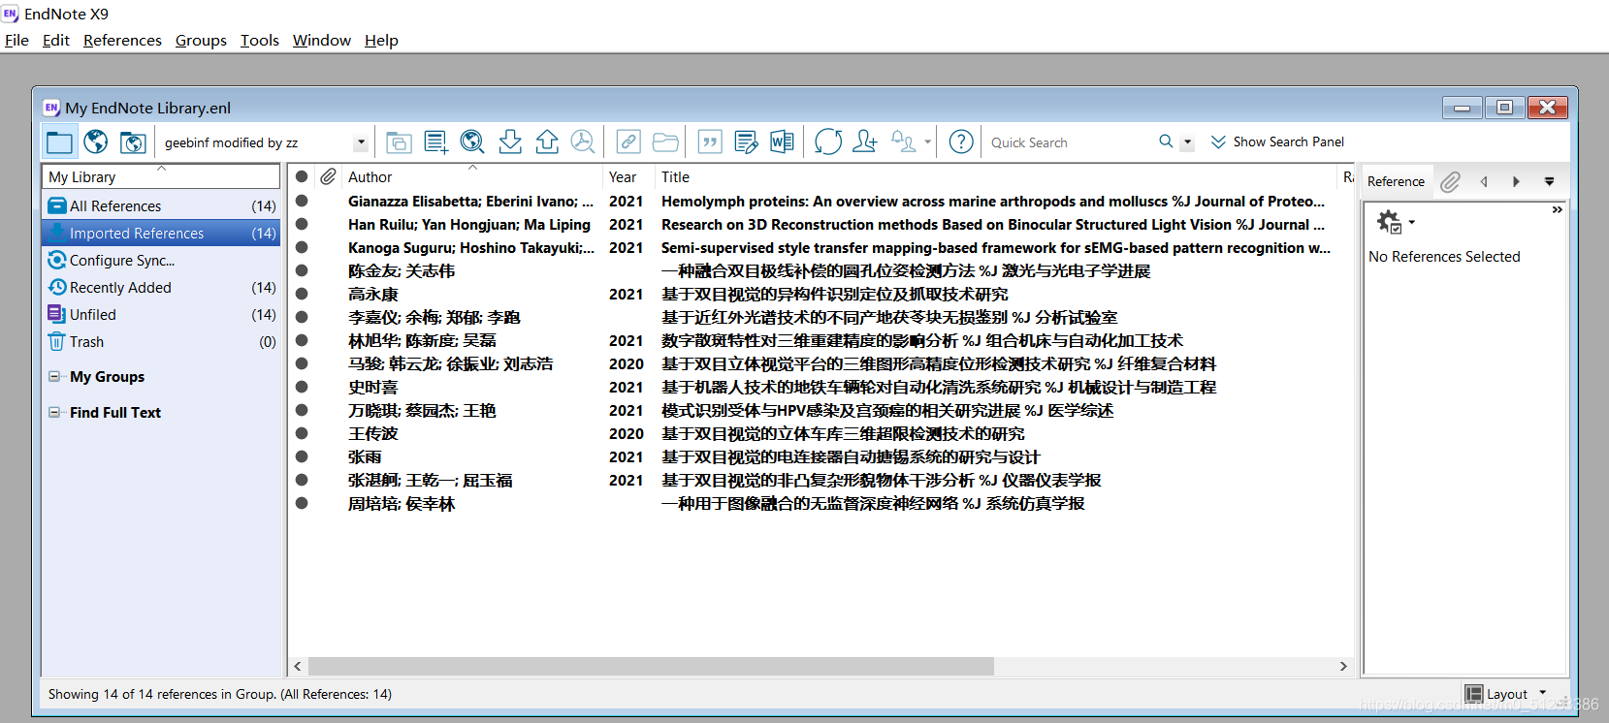Select Recently Added group
Image resolution: width=1609 pixels, height=723 pixels.
coord(161,287)
